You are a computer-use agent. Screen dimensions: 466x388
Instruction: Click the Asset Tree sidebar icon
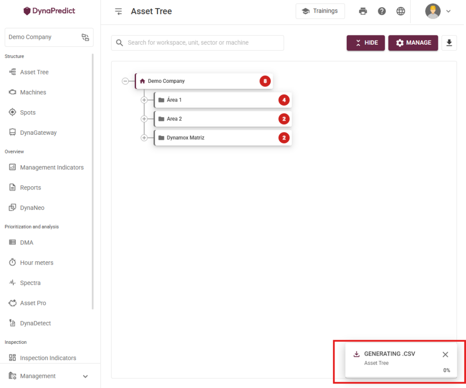[12, 71]
